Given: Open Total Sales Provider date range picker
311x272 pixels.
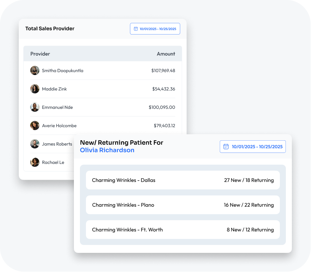Looking at the screenshot, I should pos(155,29).
